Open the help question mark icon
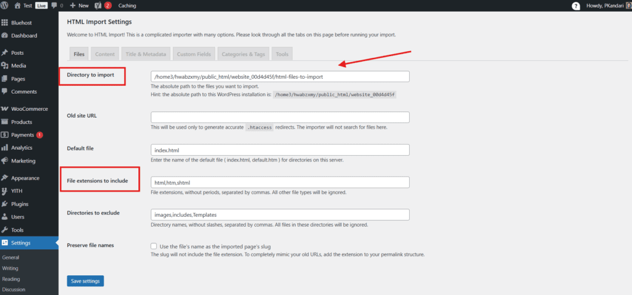 (576, 6)
